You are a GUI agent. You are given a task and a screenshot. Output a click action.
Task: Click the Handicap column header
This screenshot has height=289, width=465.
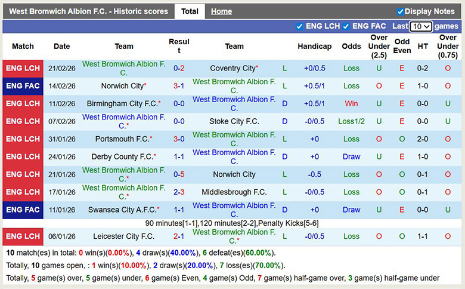coord(314,47)
